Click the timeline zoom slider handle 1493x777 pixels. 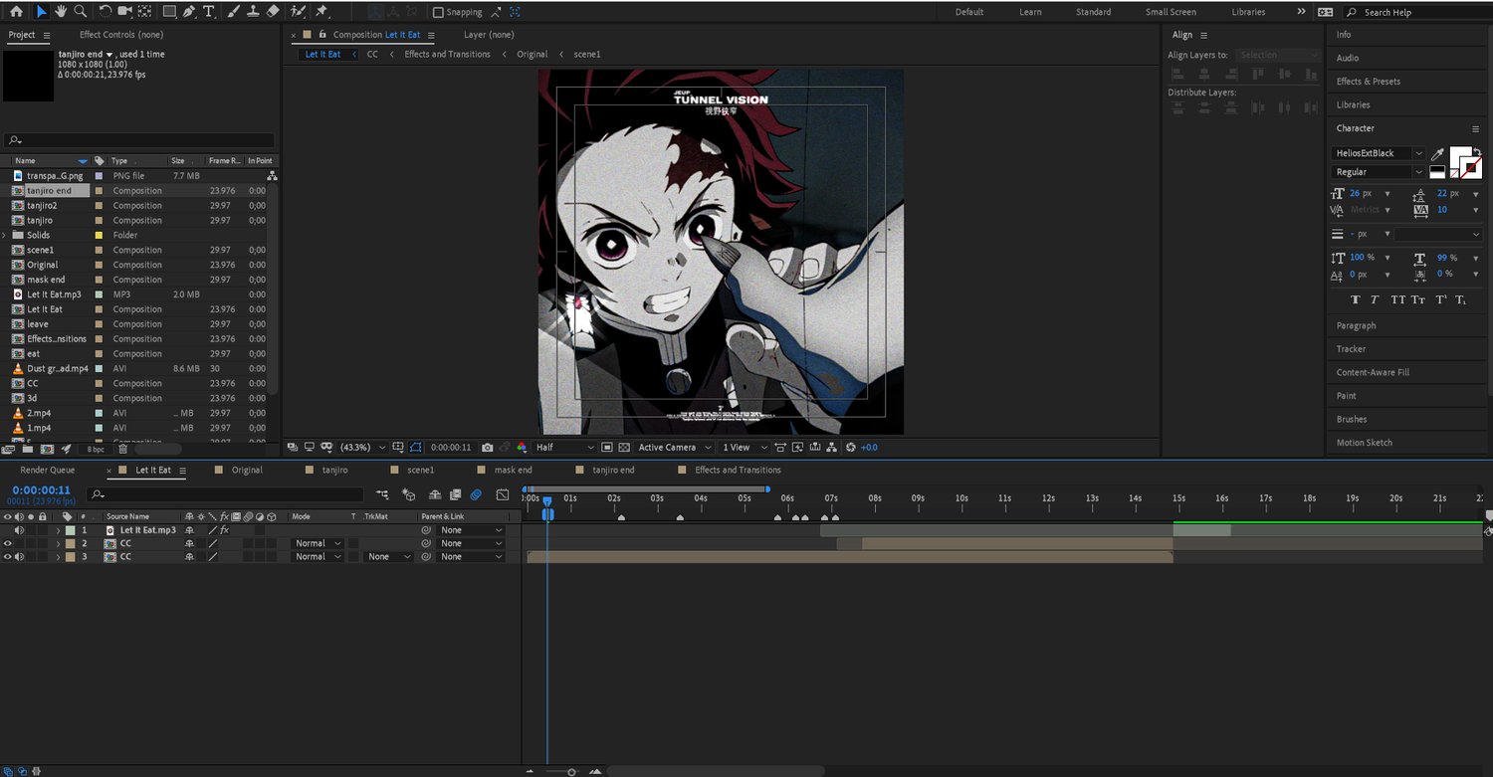(x=571, y=771)
